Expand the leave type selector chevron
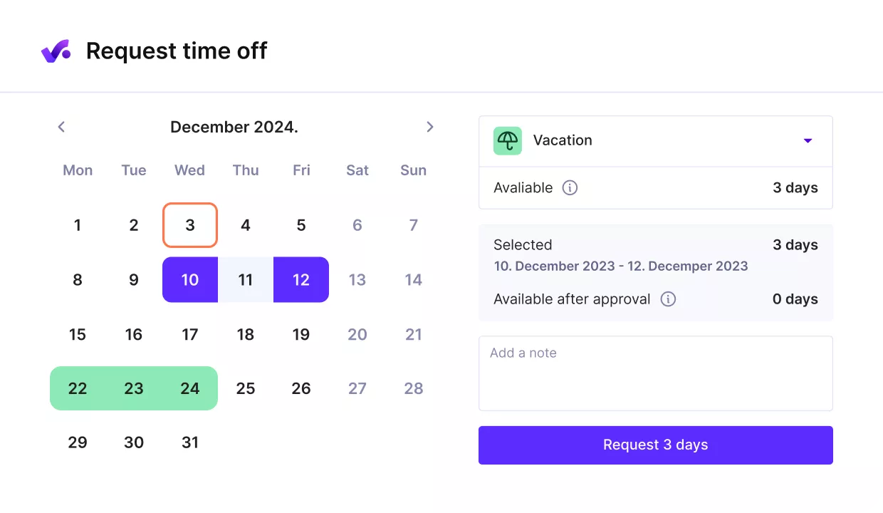 point(808,140)
